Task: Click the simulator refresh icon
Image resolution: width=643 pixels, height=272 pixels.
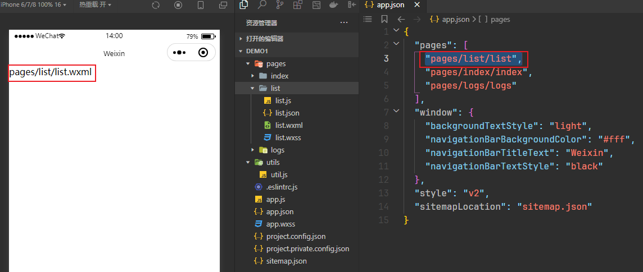Action: [x=156, y=5]
